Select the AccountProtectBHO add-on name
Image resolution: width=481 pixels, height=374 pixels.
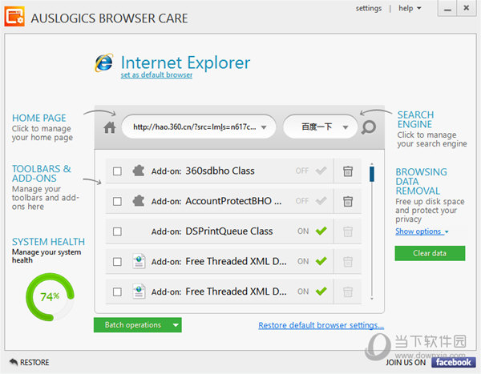[x=233, y=201]
